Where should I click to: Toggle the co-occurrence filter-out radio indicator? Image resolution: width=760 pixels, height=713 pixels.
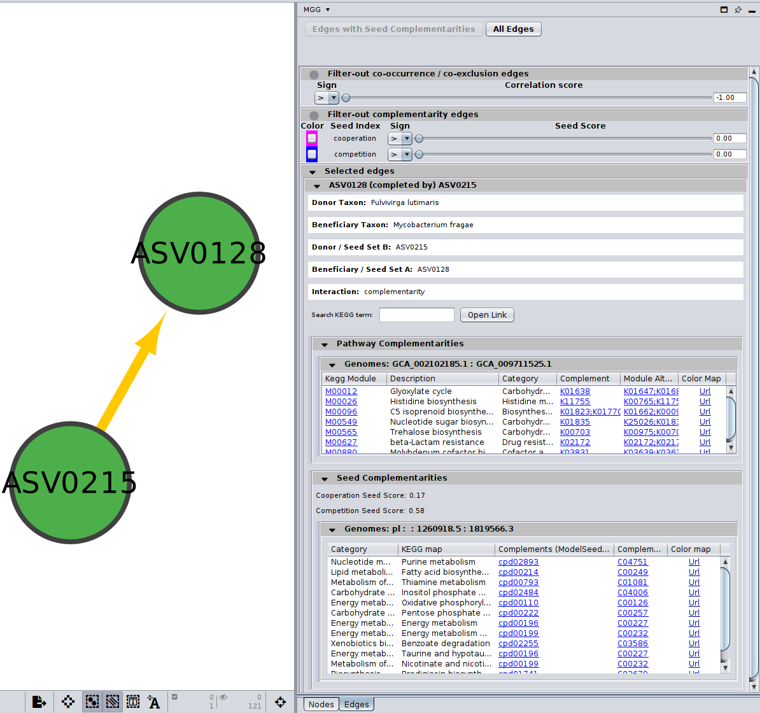click(314, 74)
